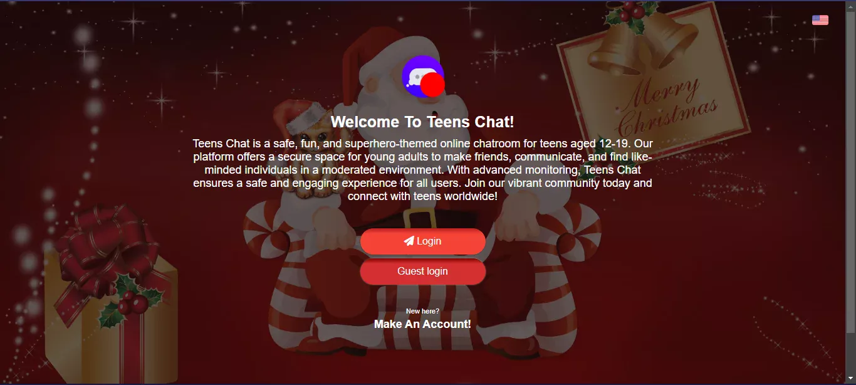Open the Make An Account link

click(x=422, y=324)
